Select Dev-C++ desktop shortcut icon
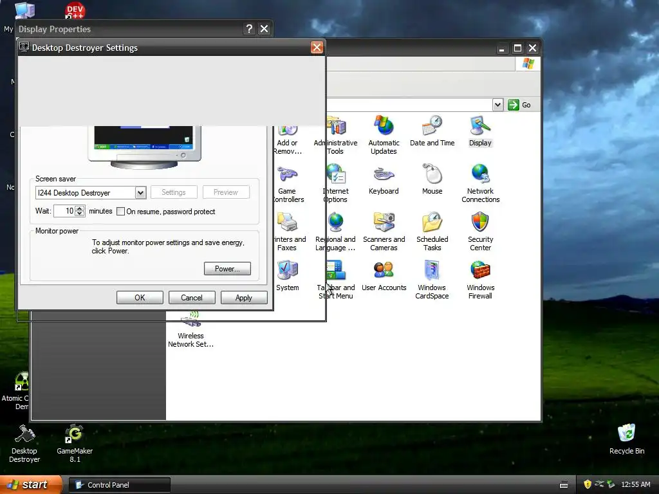Screen dimensions: 659x494 point(75,10)
